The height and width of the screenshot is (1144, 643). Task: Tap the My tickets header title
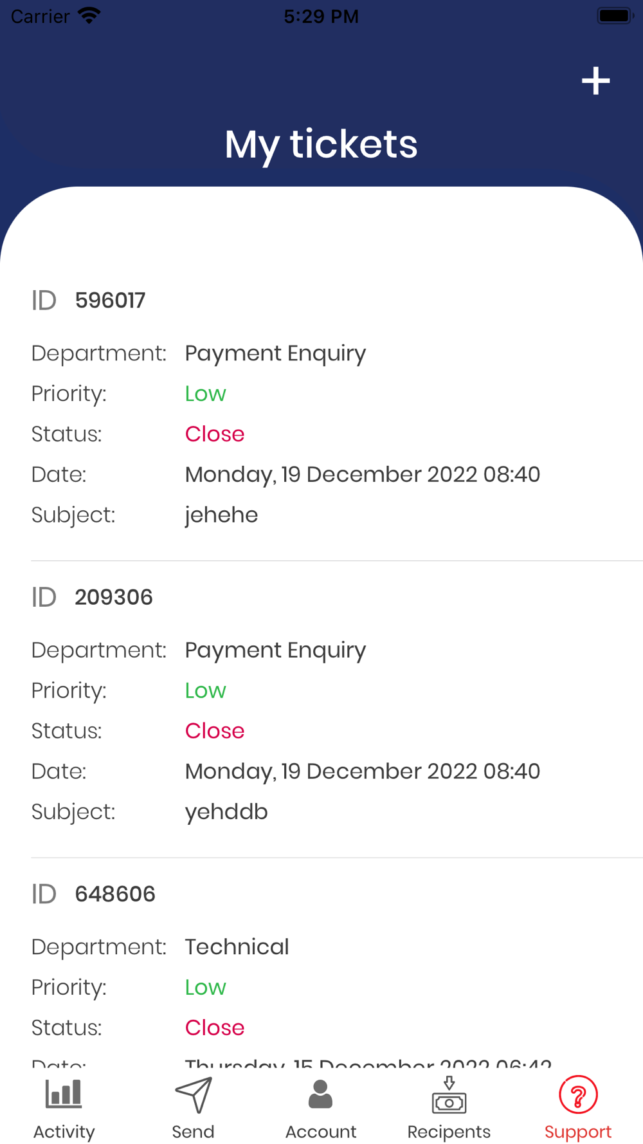(321, 145)
